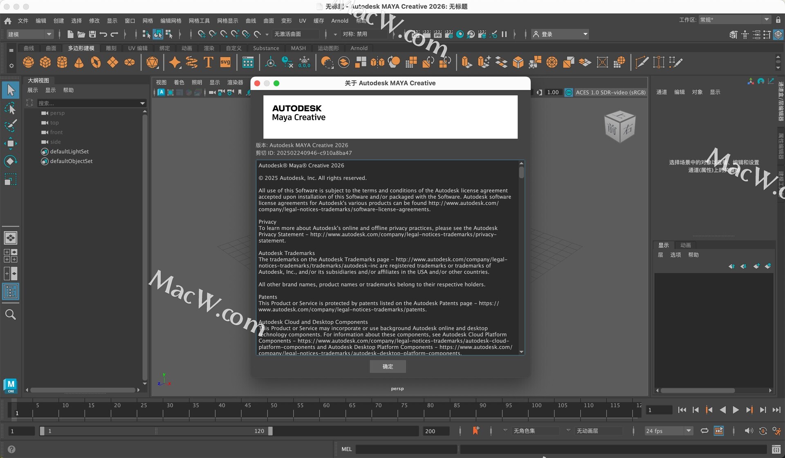Image resolution: width=785 pixels, height=458 pixels.
Task: Switch to the 动画 layer editor tab
Action: 686,245
